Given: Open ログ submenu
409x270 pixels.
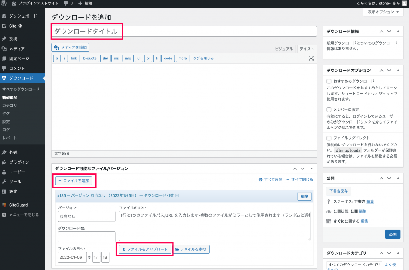Looking at the screenshot, I should [6, 130].
